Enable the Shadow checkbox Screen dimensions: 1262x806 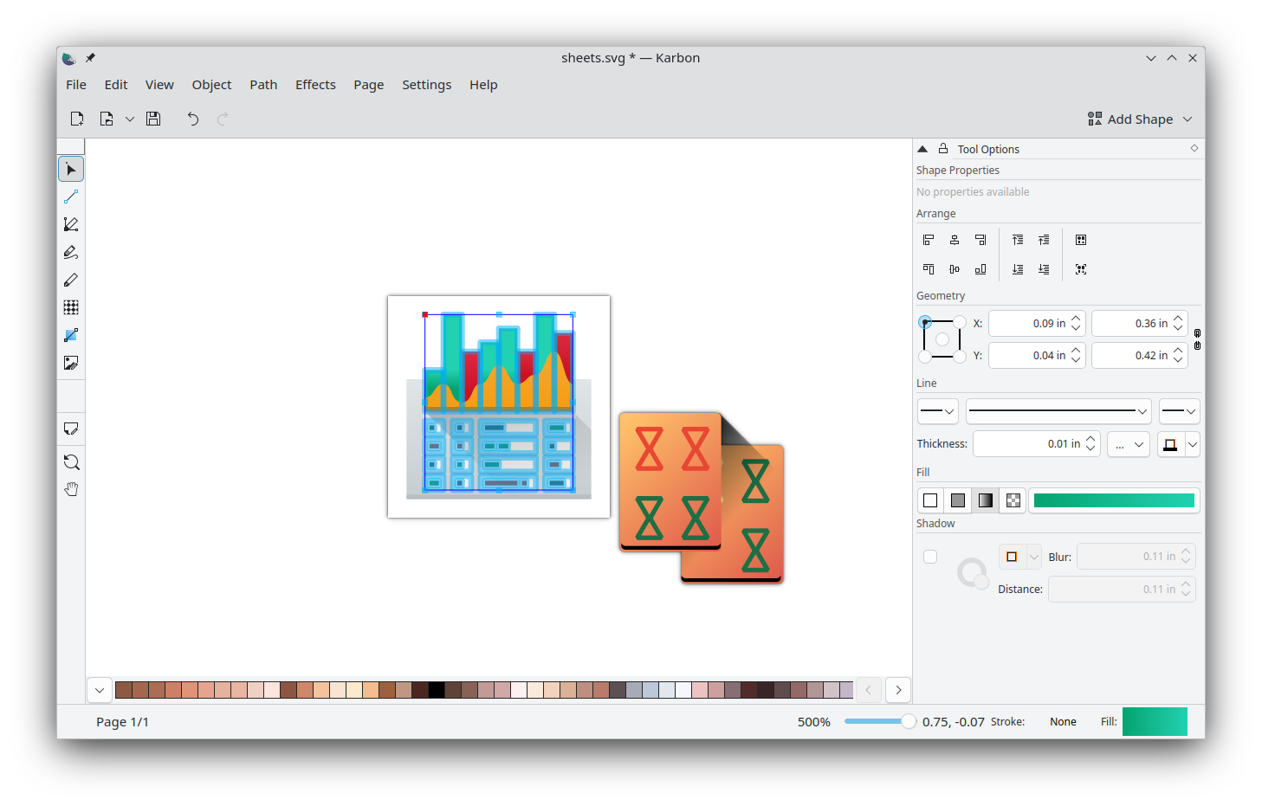[930, 557]
